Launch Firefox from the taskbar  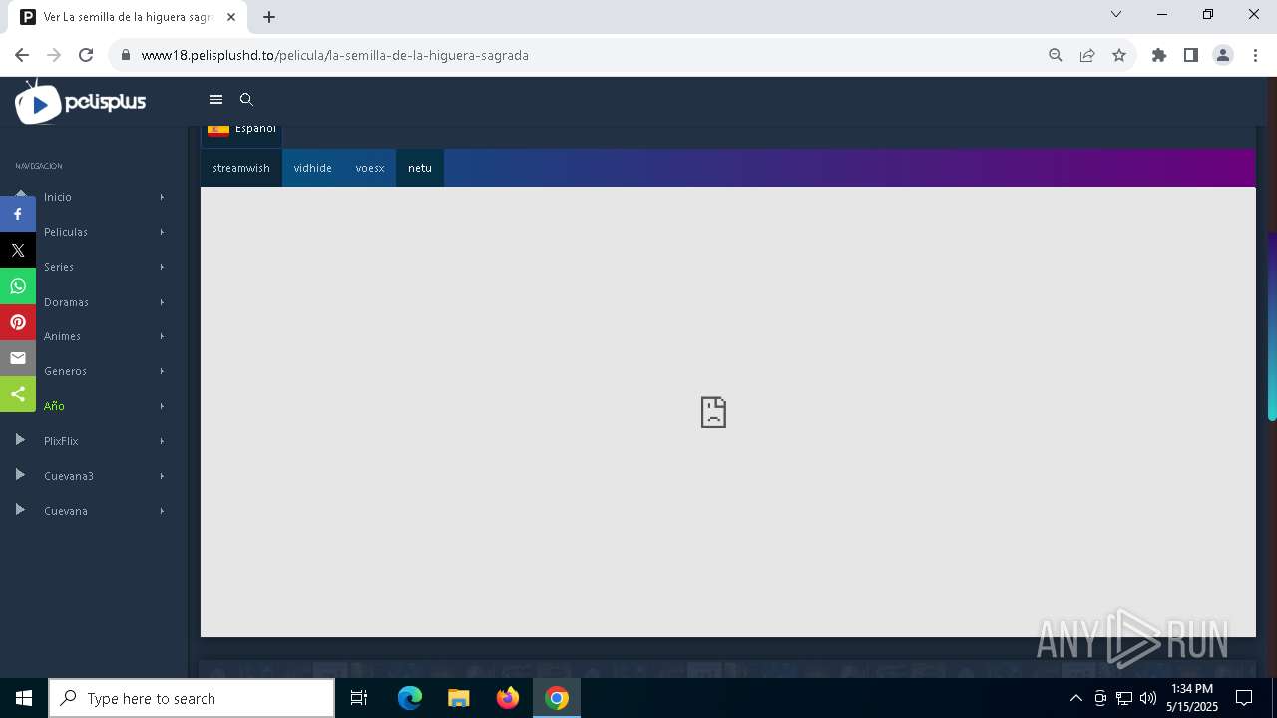click(x=508, y=698)
